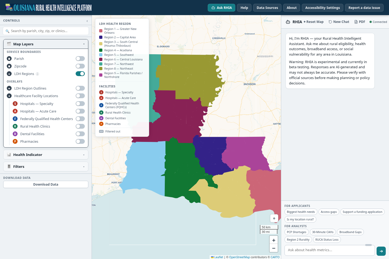Export the chat as PDF

(360, 22)
